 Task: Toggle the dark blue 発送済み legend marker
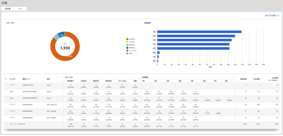pos(127,48)
